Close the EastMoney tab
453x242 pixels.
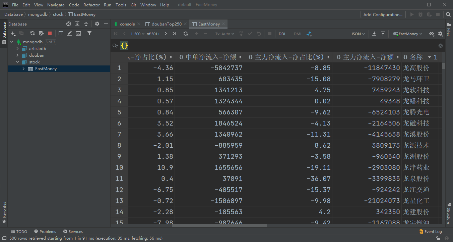coord(224,24)
